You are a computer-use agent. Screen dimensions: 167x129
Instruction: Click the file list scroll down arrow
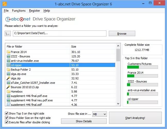(x=118, y=104)
